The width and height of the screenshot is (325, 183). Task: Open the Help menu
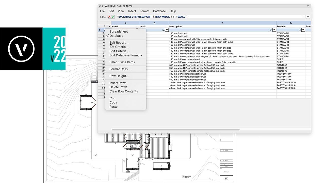(x=173, y=11)
